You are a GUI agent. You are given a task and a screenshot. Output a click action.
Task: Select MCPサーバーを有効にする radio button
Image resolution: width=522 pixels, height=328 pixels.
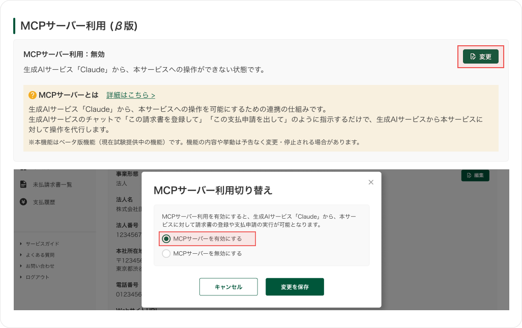(x=166, y=239)
